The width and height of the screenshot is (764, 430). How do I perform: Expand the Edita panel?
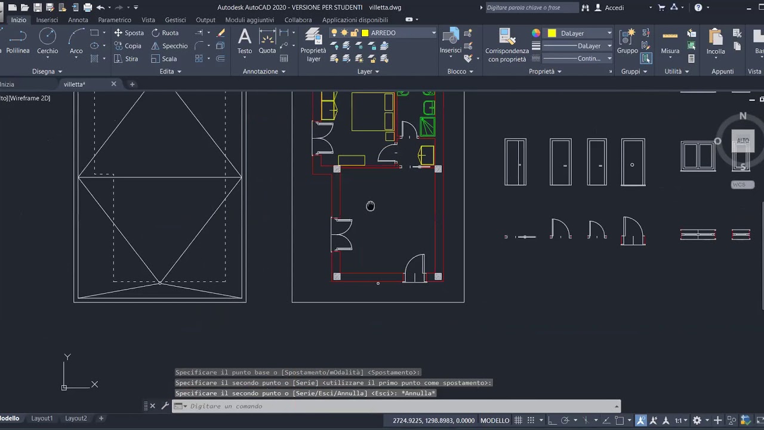click(x=171, y=72)
